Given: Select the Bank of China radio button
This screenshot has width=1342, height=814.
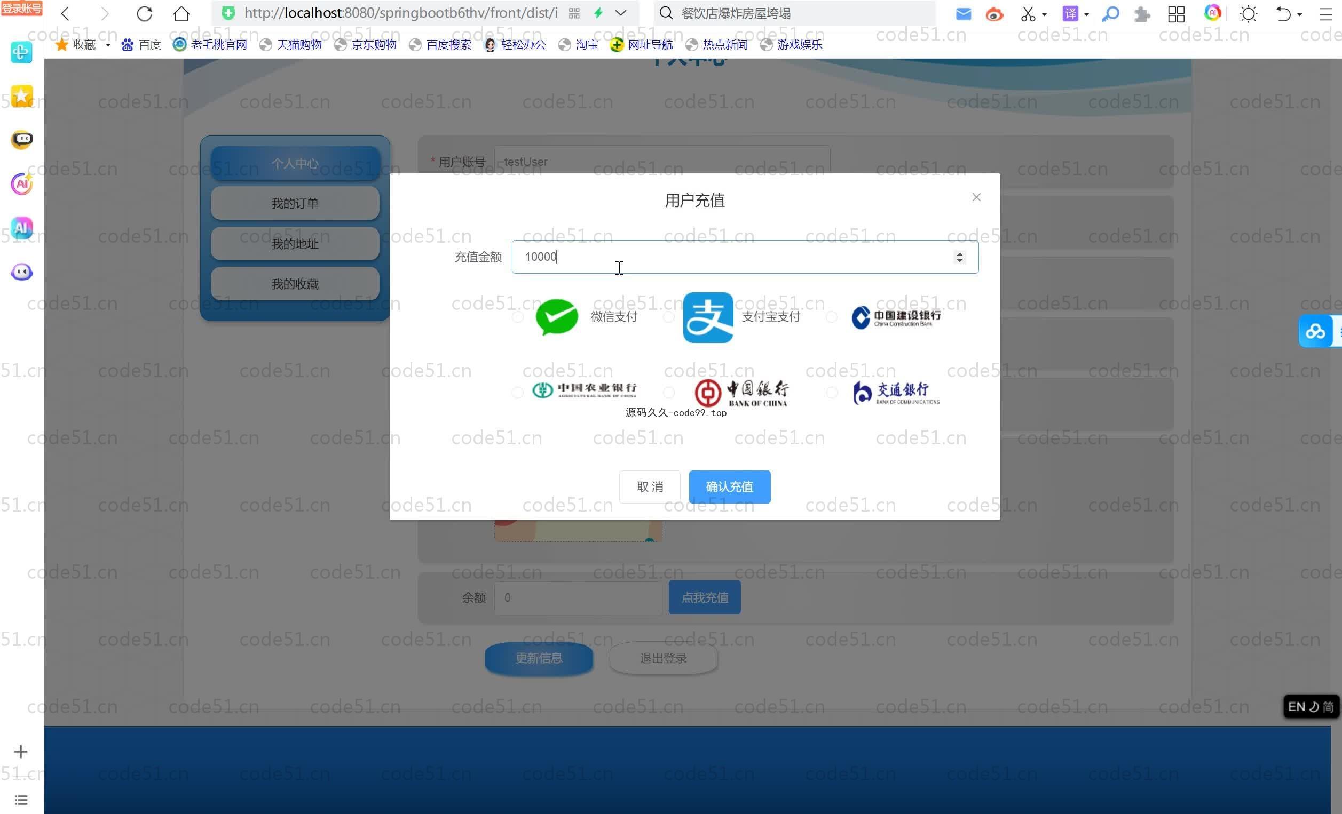Looking at the screenshot, I should click(x=668, y=392).
